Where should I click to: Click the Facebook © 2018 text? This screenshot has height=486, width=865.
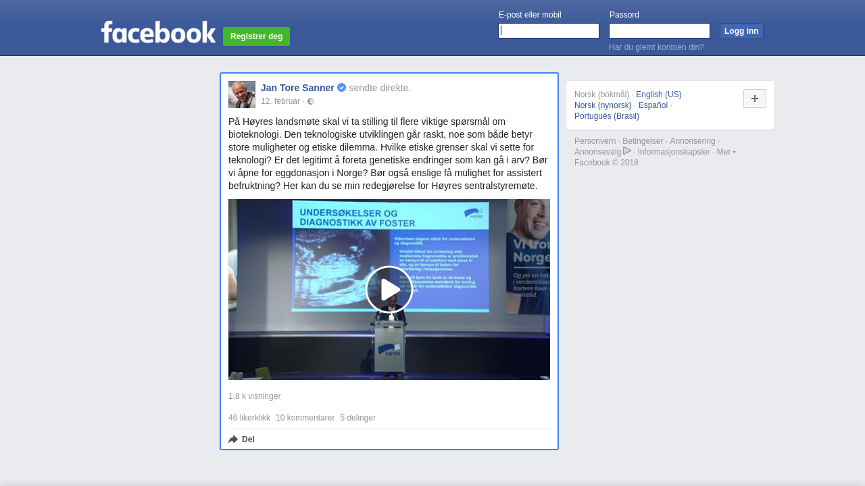[x=606, y=163]
